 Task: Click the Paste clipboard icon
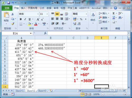pos(6,15)
